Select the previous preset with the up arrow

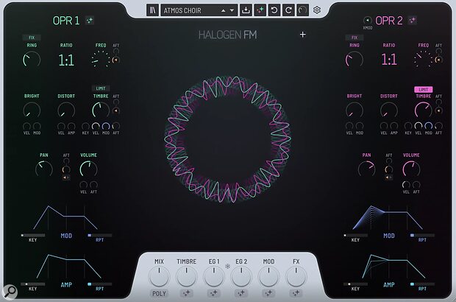tap(223, 10)
